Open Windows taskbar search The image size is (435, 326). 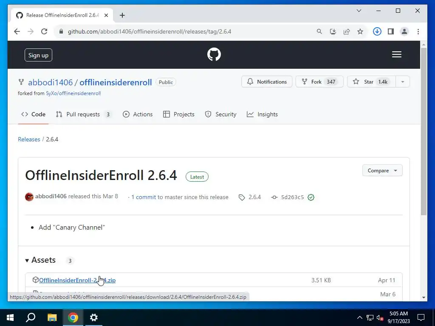pyautogui.click(x=31, y=317)
